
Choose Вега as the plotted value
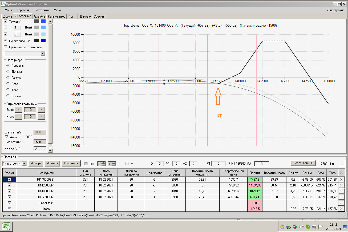(8, 84)
